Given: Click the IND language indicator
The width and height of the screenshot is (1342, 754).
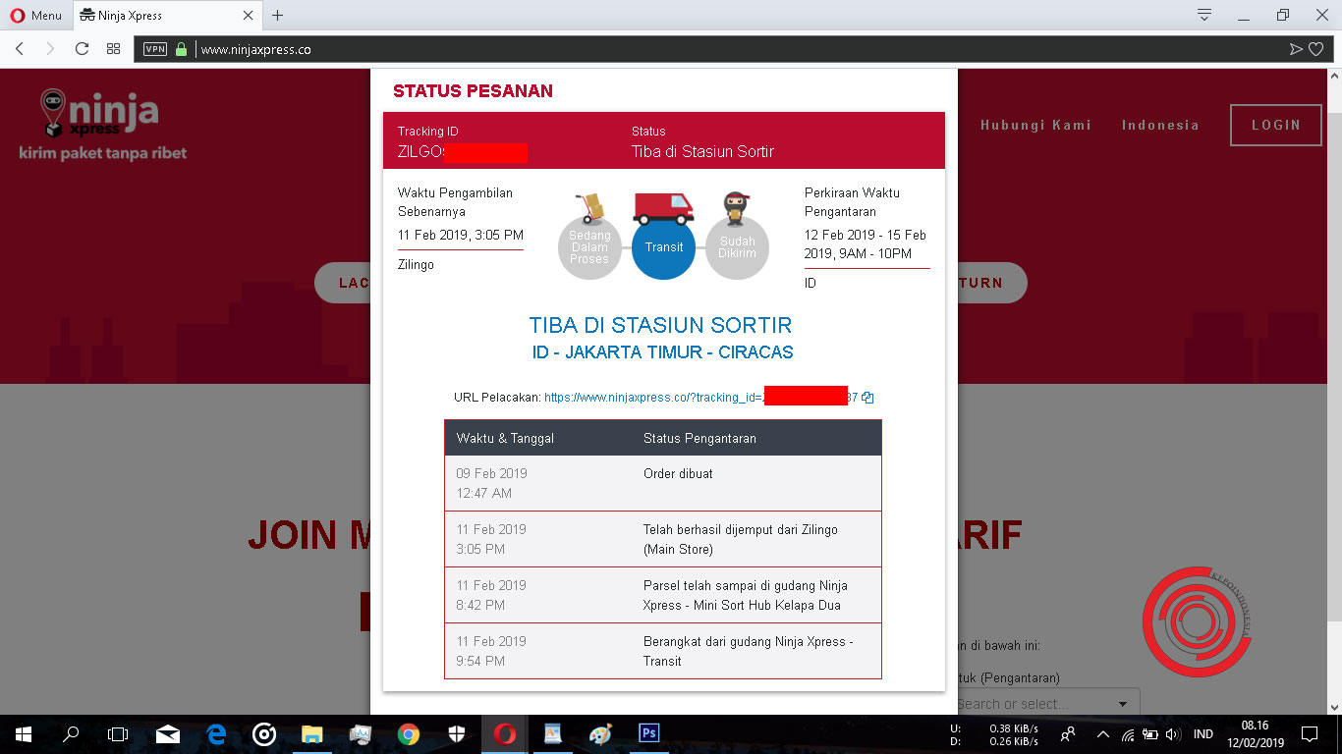Looking at the screenshot, I should (x=1203, y=734).
